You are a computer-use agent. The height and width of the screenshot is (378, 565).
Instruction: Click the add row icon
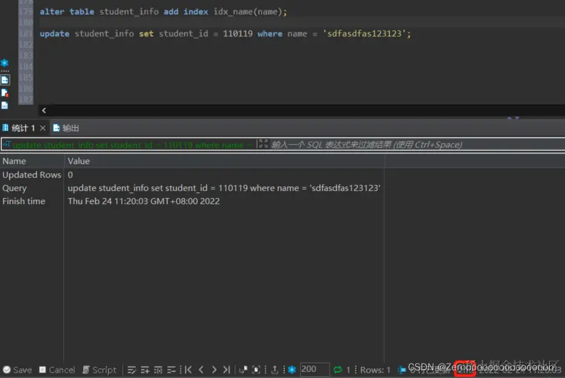[x=145, y=370]
